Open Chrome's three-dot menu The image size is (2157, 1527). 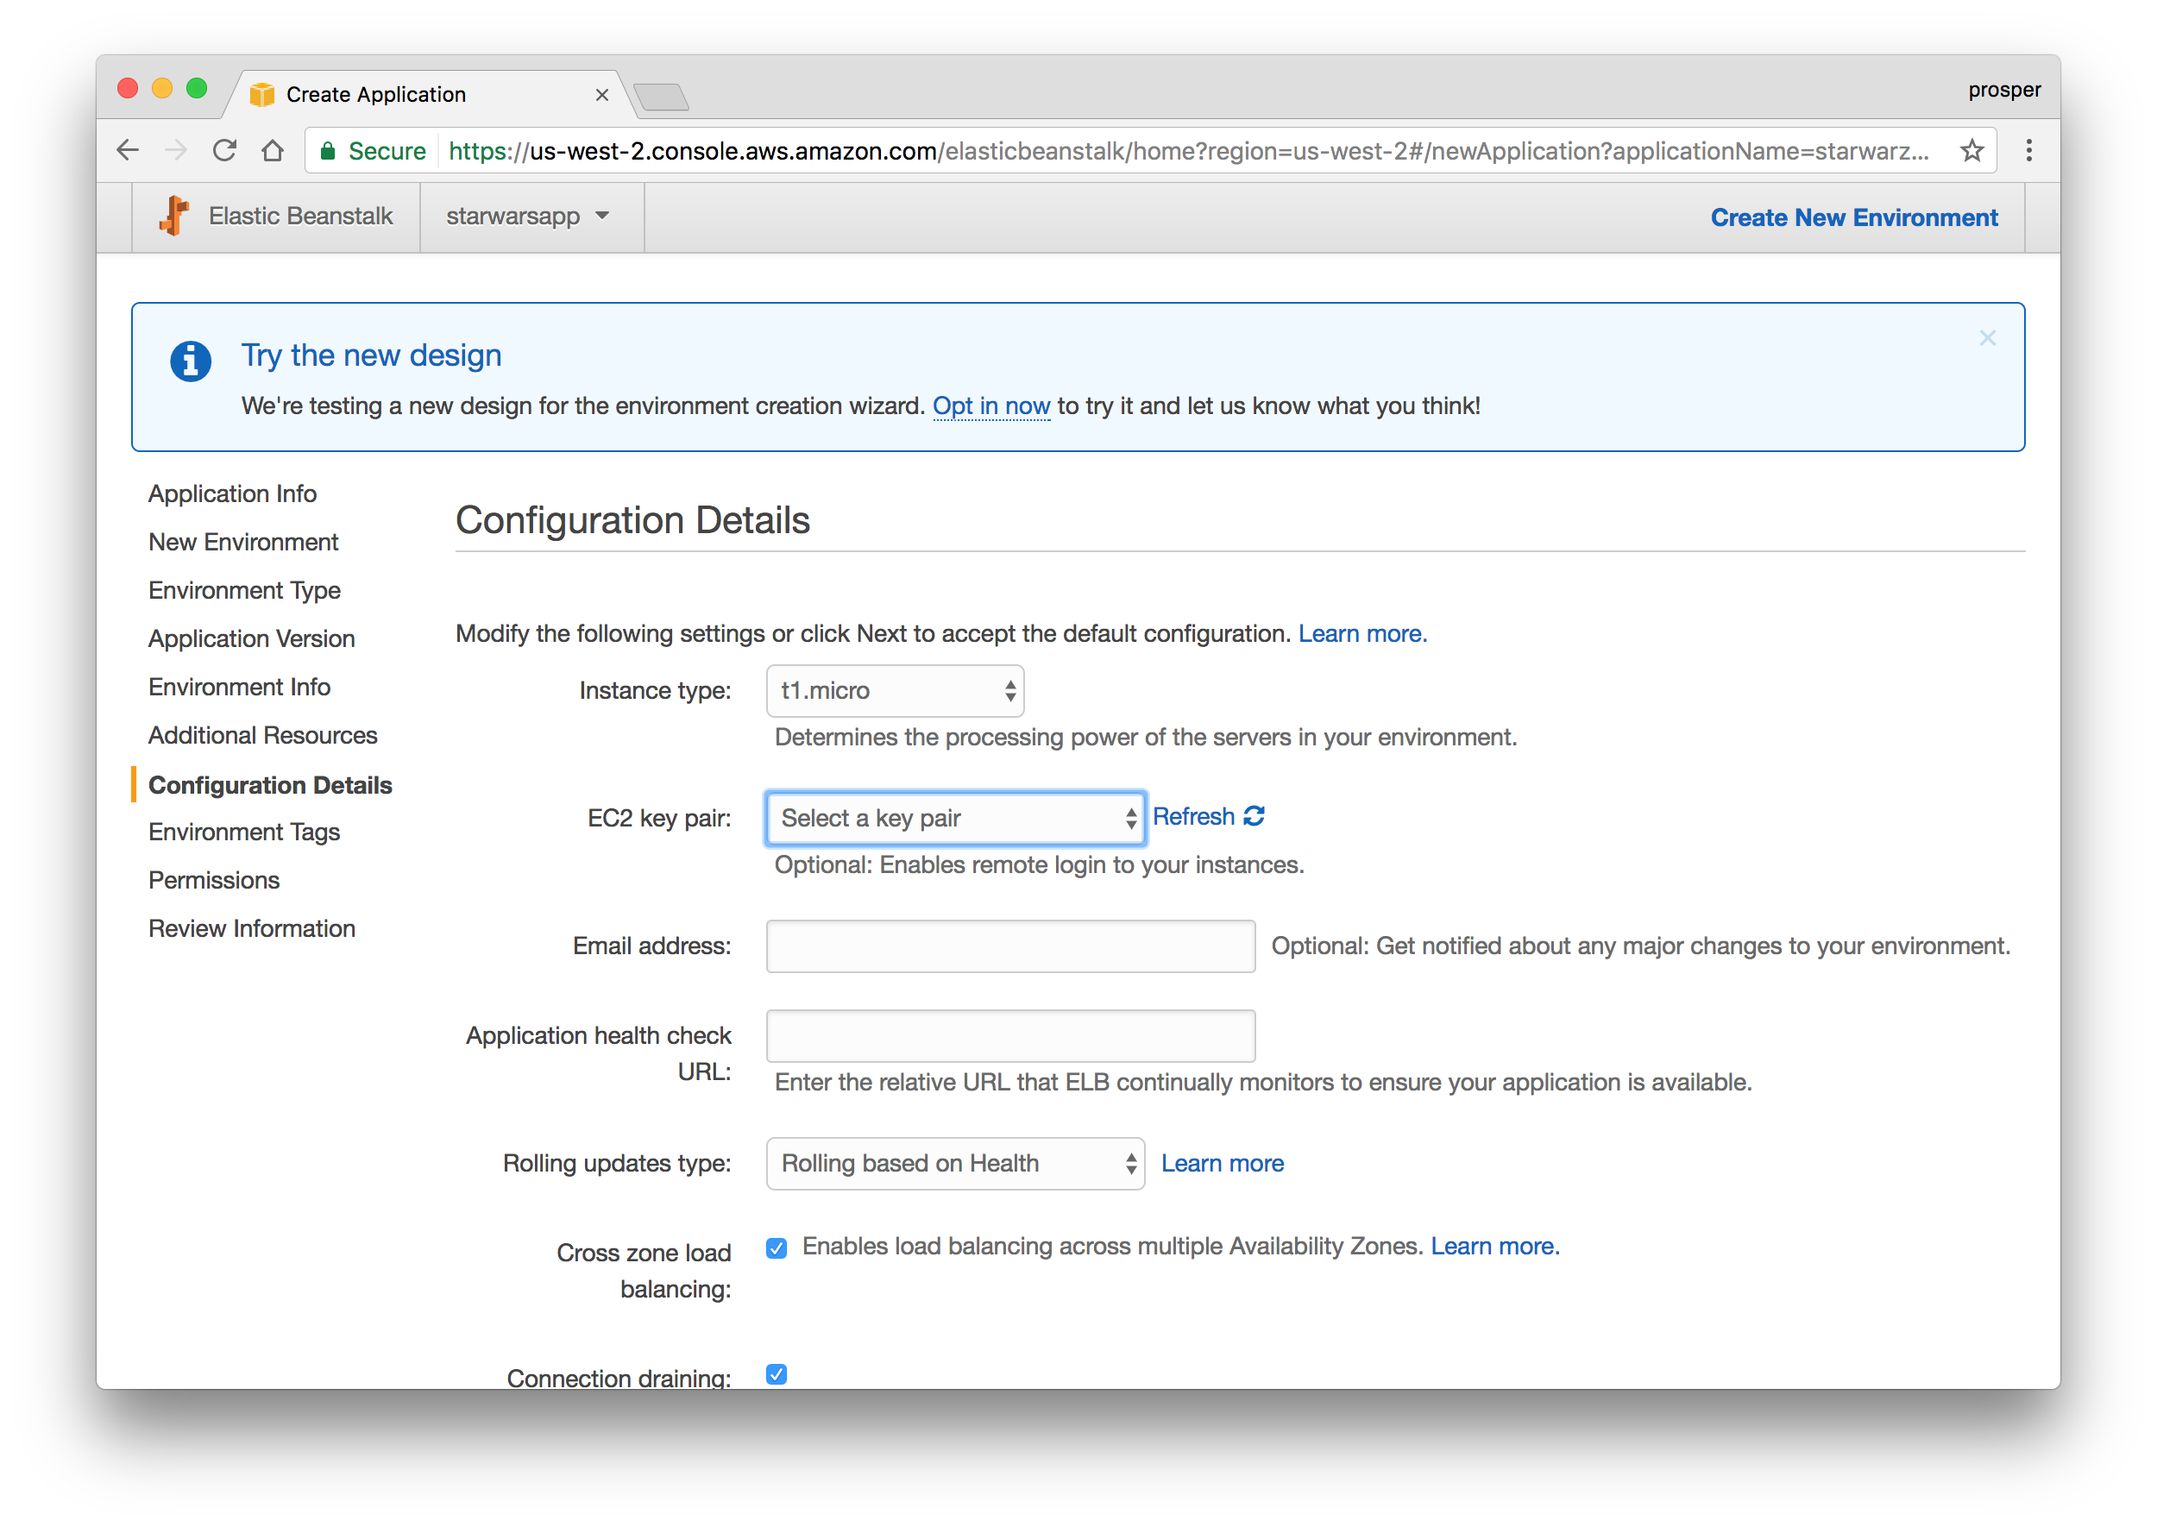(2029, 150)
